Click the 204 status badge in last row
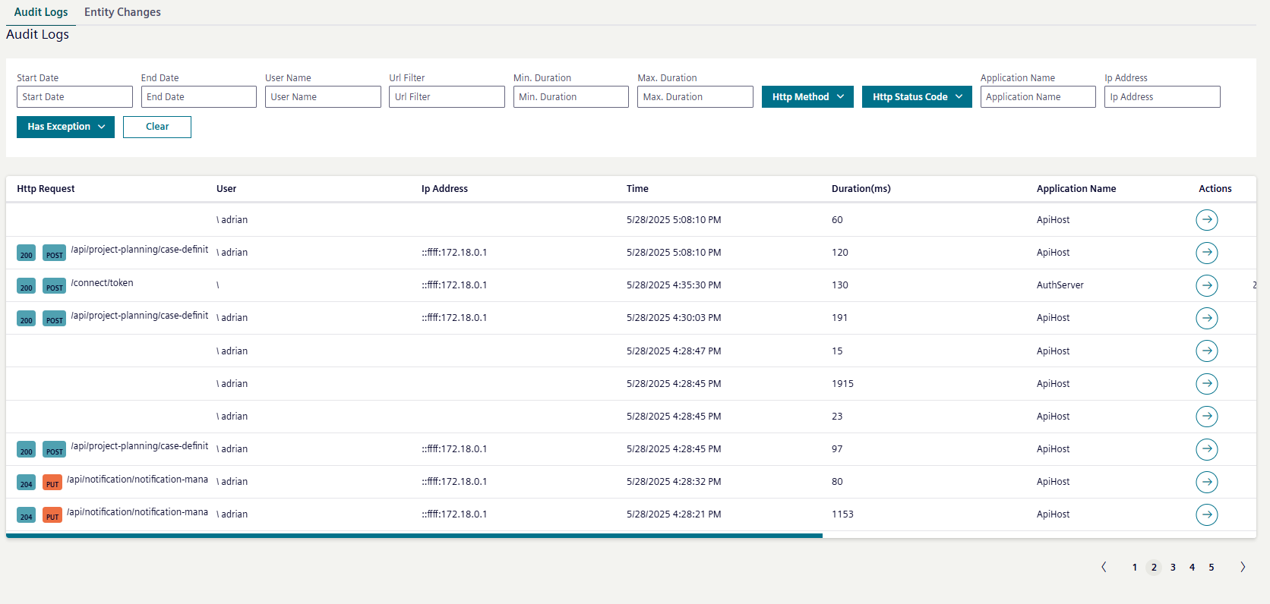This screenshot has height=604, width=1270. tap(26, 515)
